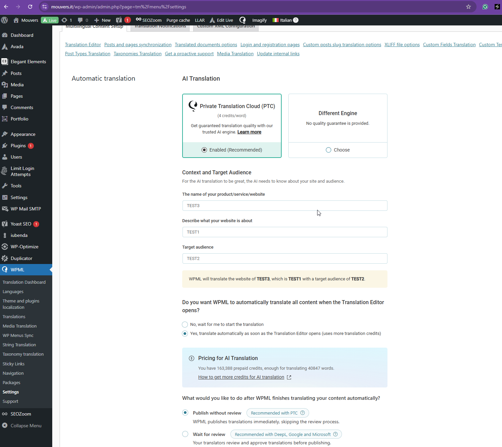Open How to get more credits link
Screen dimensions: 502x447
(241, 377)
